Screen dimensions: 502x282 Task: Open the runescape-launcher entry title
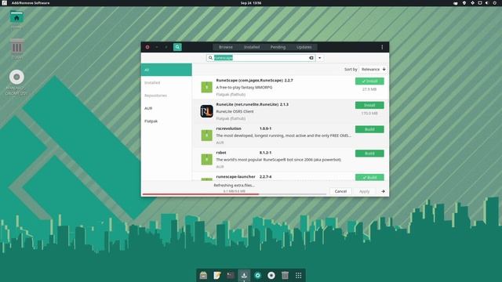(x=235, y=176)
